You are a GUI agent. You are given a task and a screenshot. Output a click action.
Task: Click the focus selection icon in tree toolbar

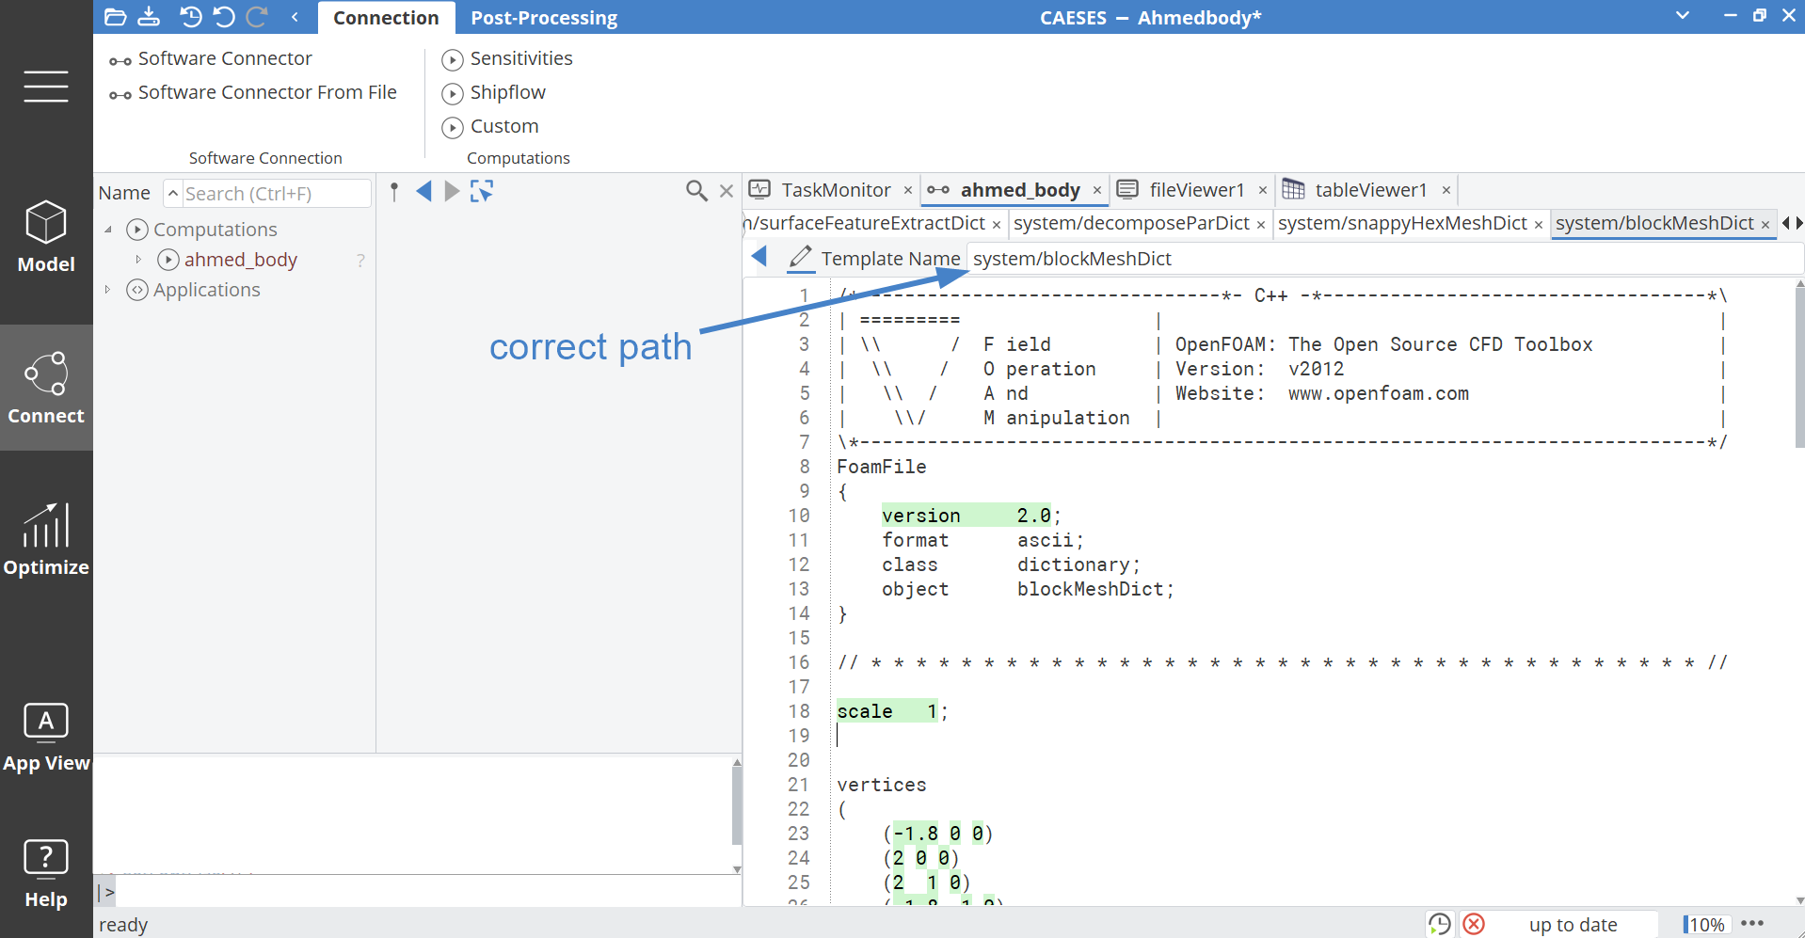click(482, 192)
